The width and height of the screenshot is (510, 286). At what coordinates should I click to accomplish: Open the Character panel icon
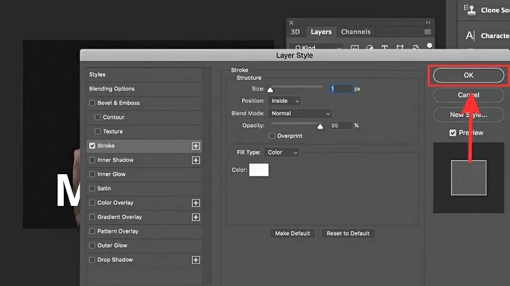click(x=470, y=36)
